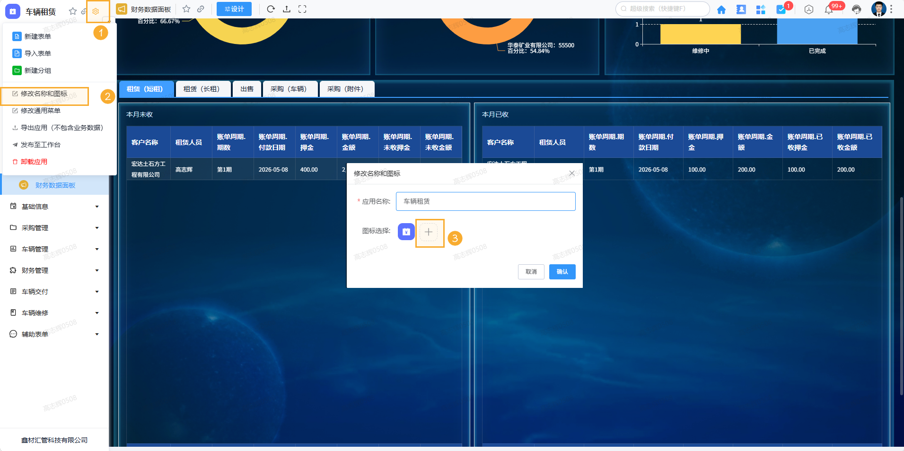Viewport: 904px width, 451px height.
Task: Open 采购管理 sidebar item
Action: tap(55, 228)
